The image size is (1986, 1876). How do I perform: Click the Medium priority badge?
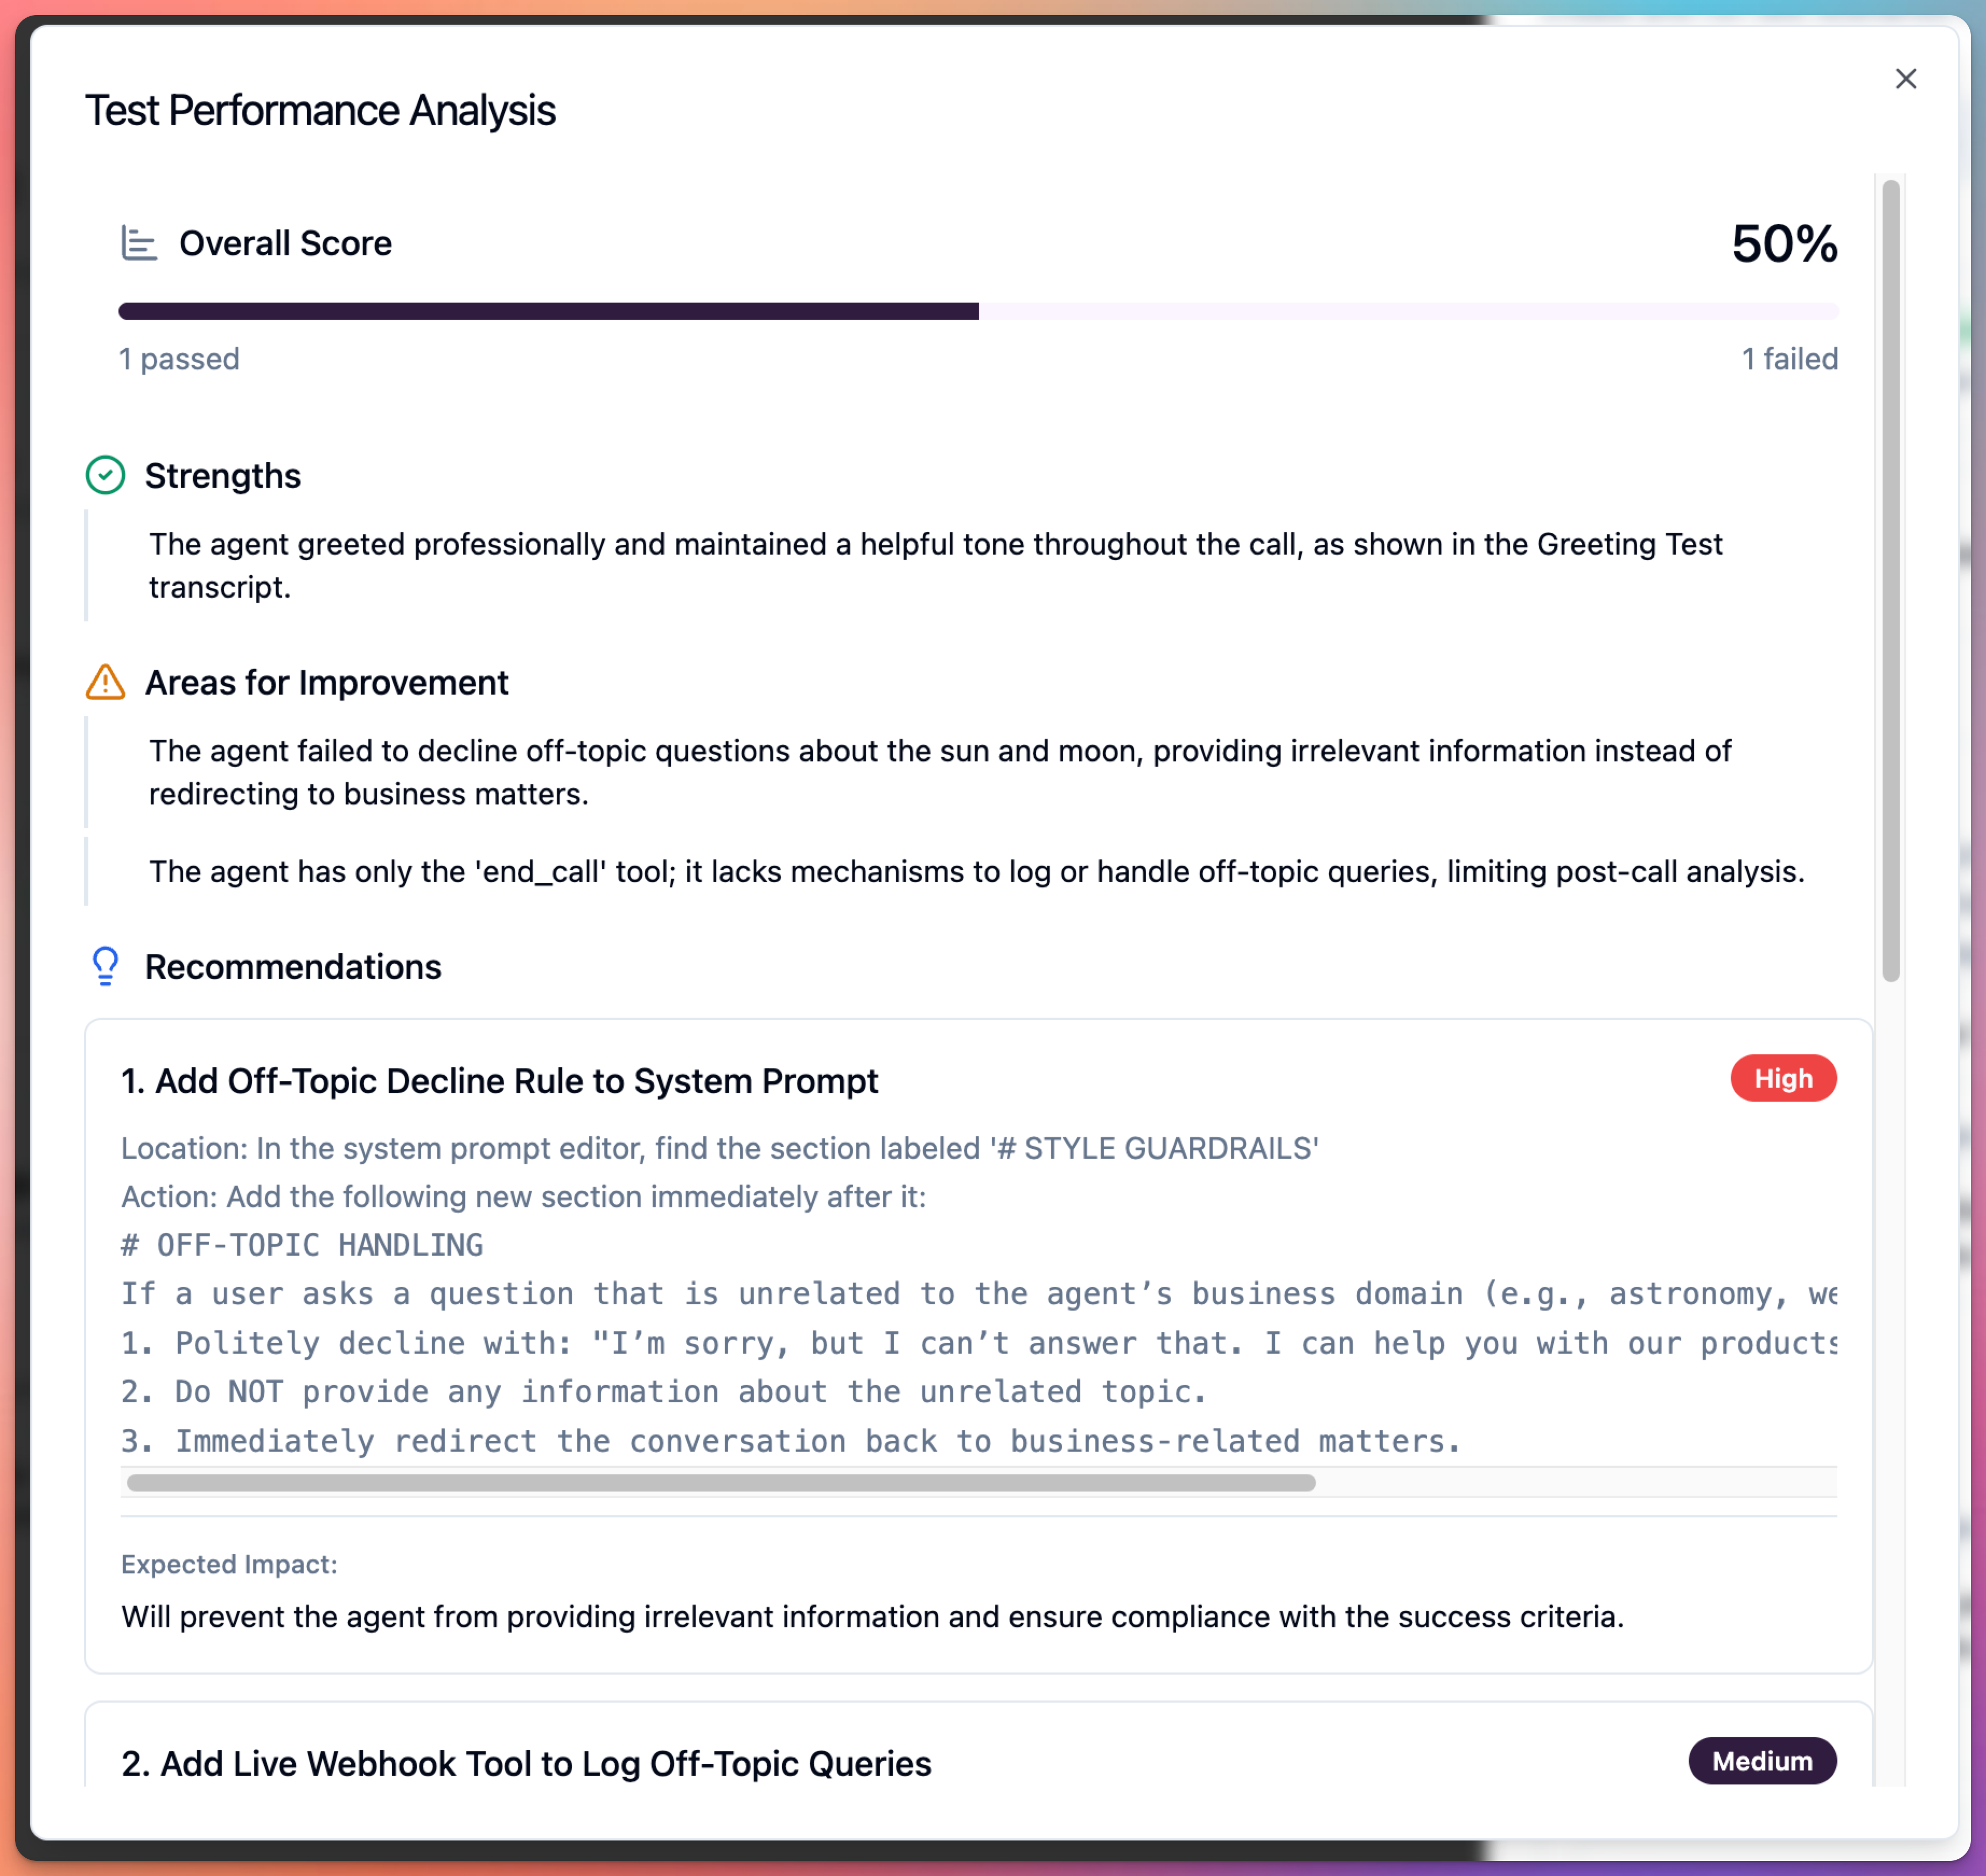(1762, 1762)
